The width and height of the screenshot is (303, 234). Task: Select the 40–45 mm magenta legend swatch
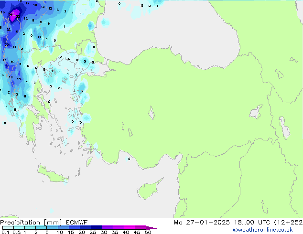pyautogui.click(x=130, y=228)
